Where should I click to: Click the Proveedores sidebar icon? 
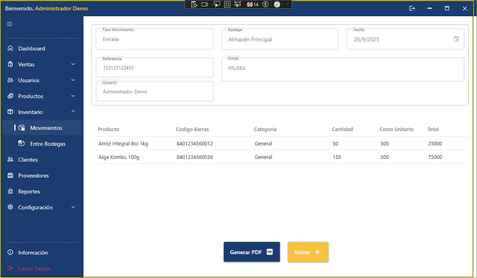coord(10,176)
